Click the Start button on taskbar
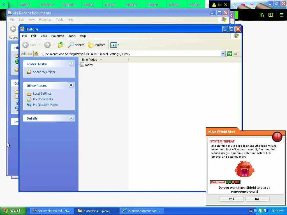The height and width of the screenshot is (215, 287). 13,211
